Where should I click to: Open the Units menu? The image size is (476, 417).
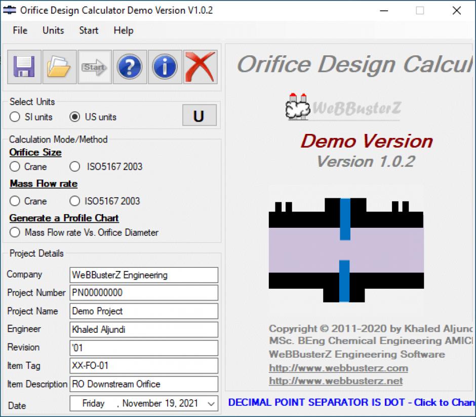(x=53, y=30)
